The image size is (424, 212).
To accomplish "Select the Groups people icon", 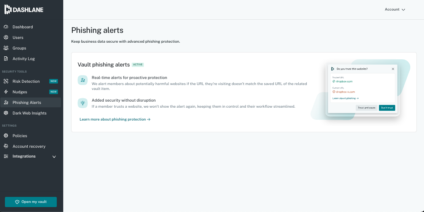I will click(x=6, y=48).
